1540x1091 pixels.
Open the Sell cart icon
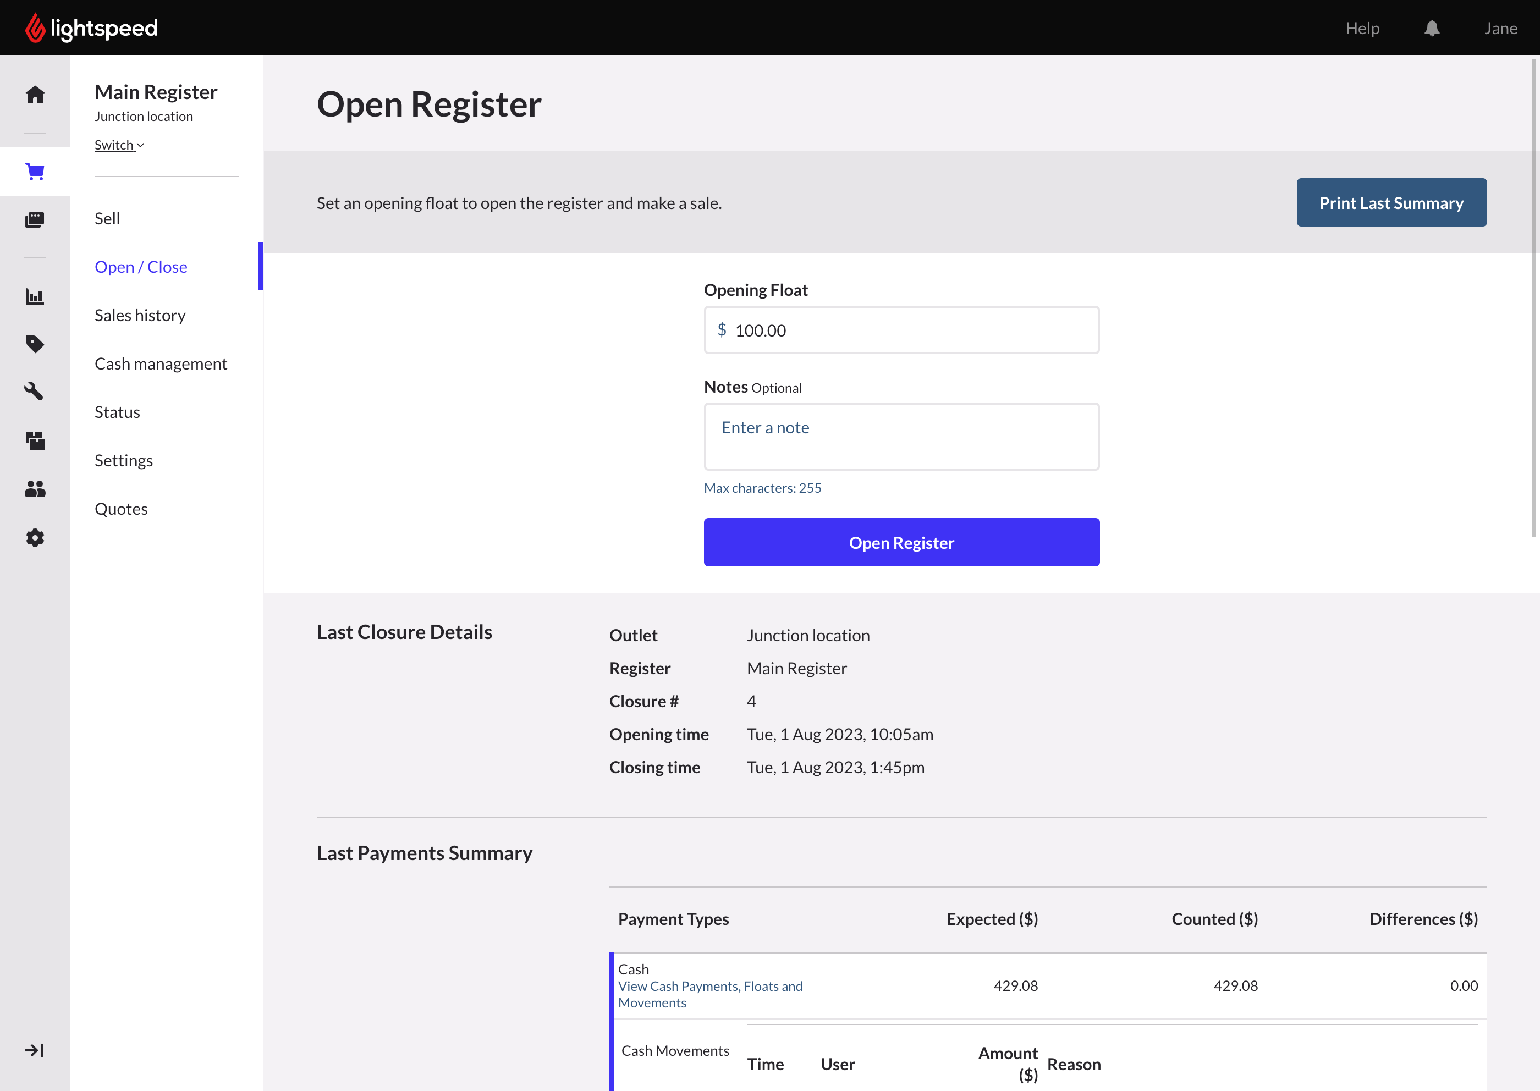[35, 172]
